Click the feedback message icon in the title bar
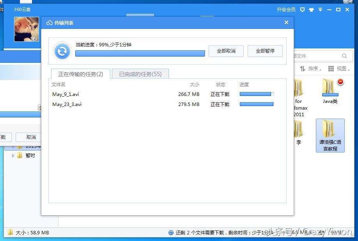This screenshot has height=241, width=358. (302, 9)
